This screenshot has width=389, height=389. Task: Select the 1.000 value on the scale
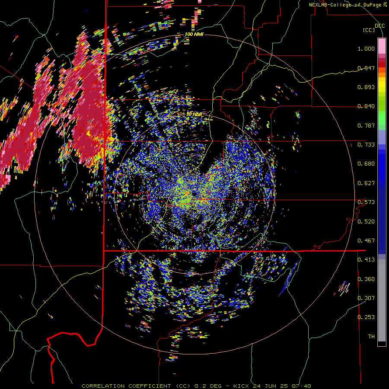coord(366,48)
